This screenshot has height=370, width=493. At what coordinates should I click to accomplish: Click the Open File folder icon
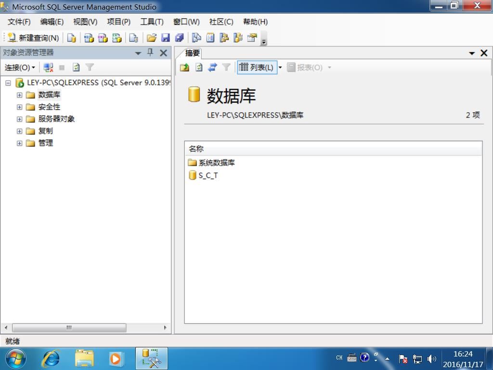(x=152, y=38)
